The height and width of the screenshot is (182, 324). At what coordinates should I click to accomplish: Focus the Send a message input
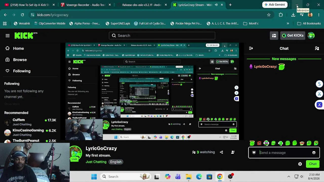tap(284, 153)
